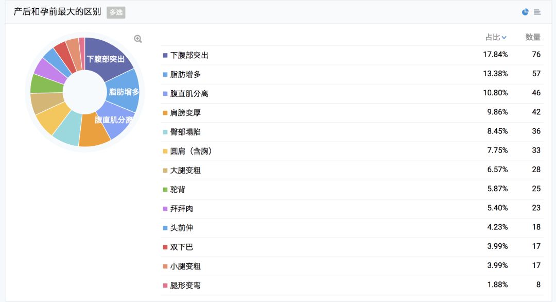Click the 肩膀变厚 legend color square
The height and width of the screenshot is (302, 556).
(165, 113)
